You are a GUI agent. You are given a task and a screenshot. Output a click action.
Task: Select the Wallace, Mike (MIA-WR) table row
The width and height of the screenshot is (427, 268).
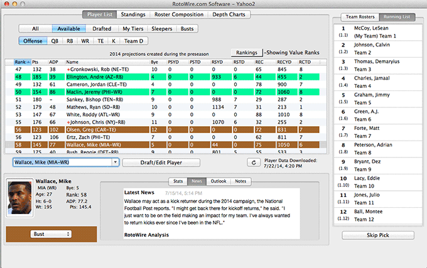point(166,145)
